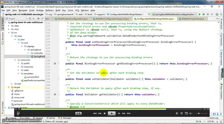
Task: Stop video playback
Action: (105, 113)
